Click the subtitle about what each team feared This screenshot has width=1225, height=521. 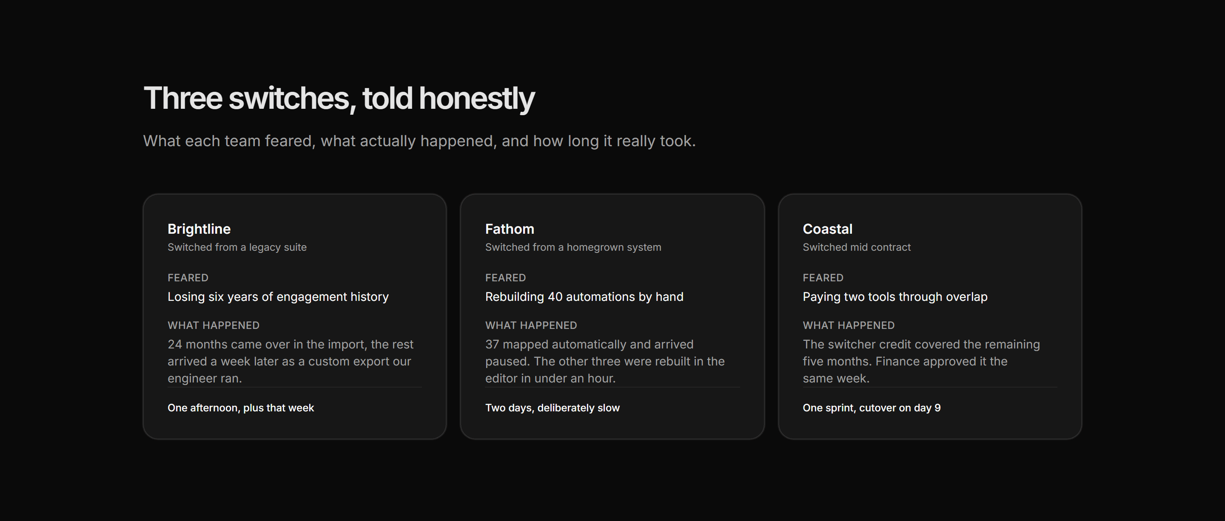pyautogui.click(x=419, y=141)
